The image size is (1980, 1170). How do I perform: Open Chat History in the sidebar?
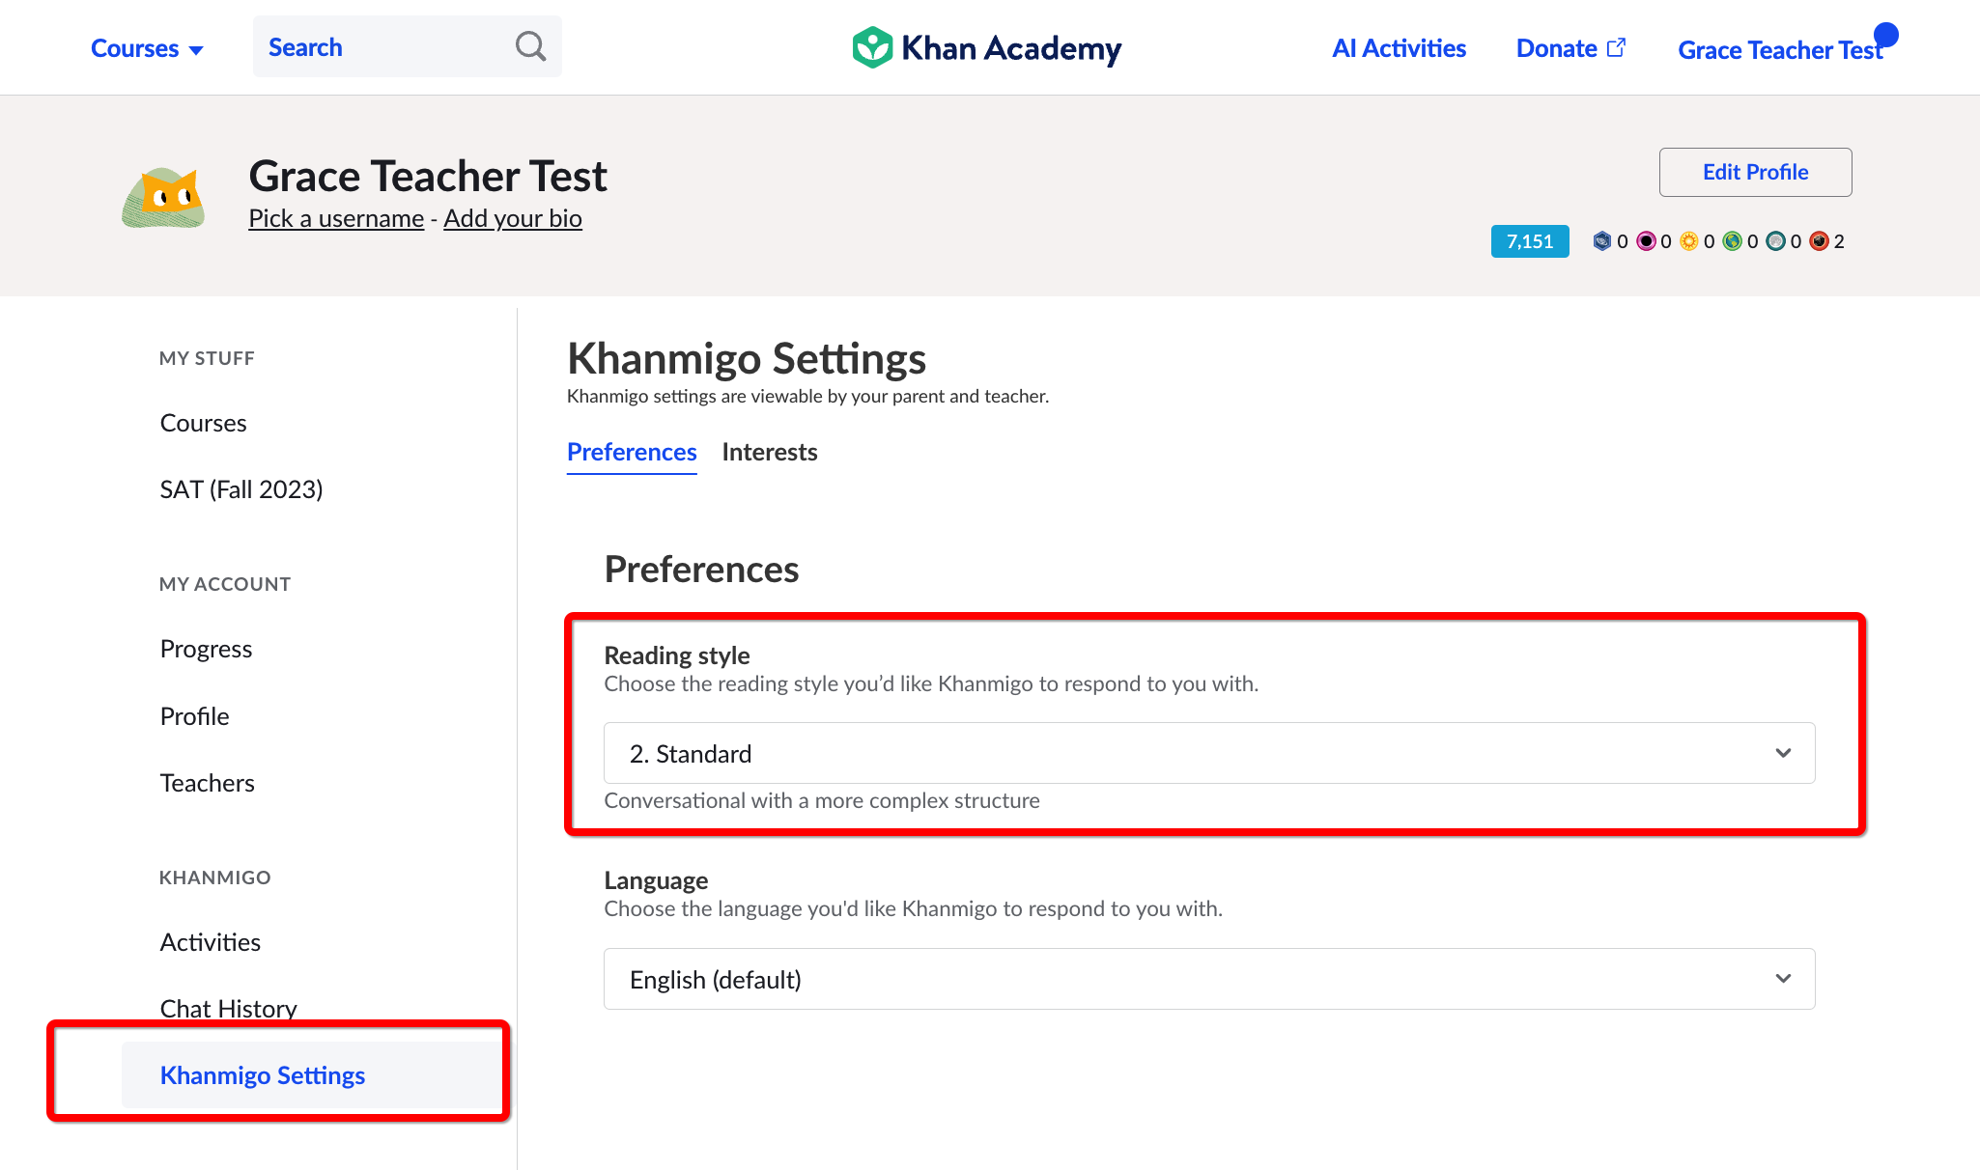point(228,1008)
